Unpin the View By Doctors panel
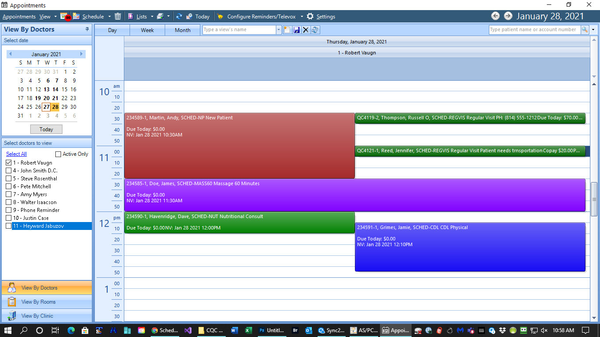 coord(87,29)
